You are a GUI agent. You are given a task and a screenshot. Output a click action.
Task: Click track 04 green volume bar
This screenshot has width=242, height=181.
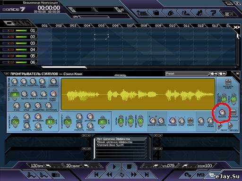click(21, 49)
